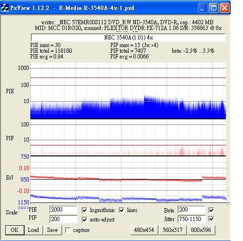Click the 'PIF max = 15 (3x >4)' text
The height and width of the screenshot is (241, 243).
134,45
